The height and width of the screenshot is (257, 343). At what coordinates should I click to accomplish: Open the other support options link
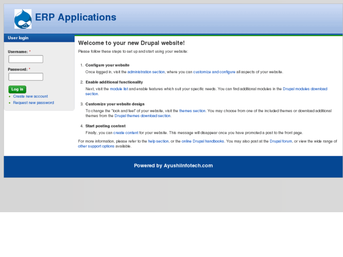96,146
